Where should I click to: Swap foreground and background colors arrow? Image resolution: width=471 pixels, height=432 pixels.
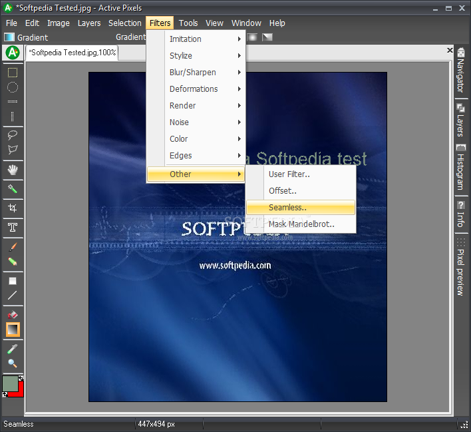tap(21, 378)
